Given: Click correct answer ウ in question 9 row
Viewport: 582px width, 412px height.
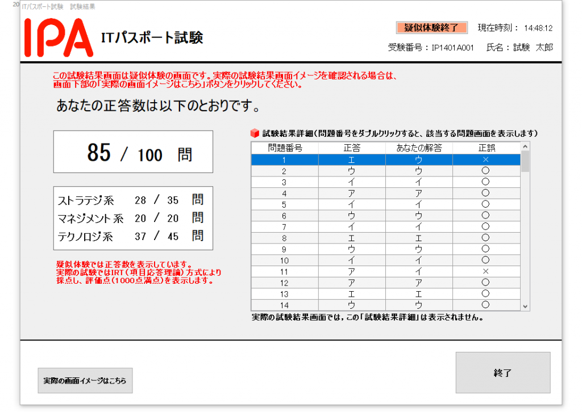Looking at the screenshot, I should coord(351,249).
